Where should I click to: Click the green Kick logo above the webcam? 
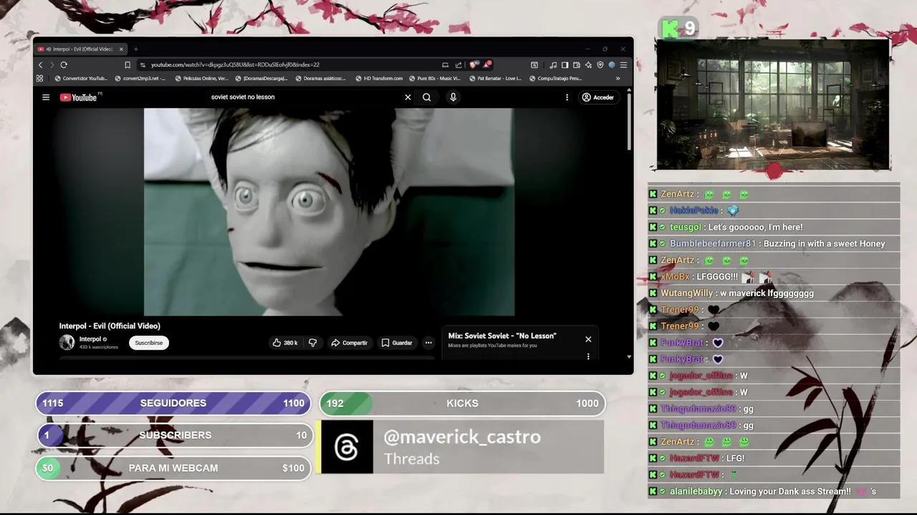(671, 29)
